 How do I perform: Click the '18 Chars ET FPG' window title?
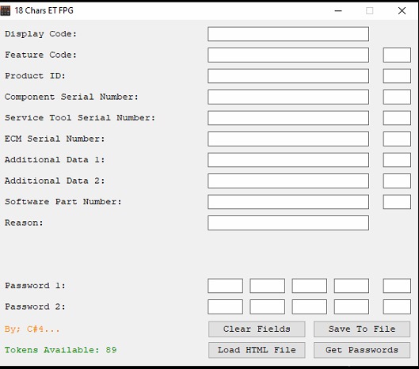[x=44, y=10]
